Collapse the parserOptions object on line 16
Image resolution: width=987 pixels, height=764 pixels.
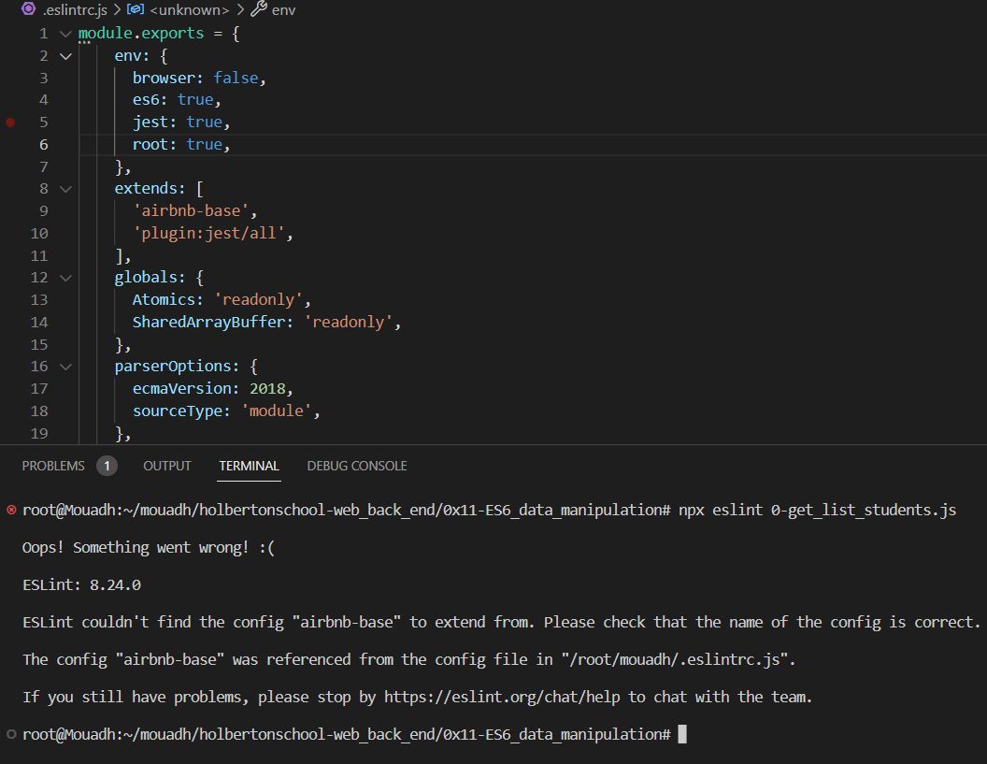64,366
